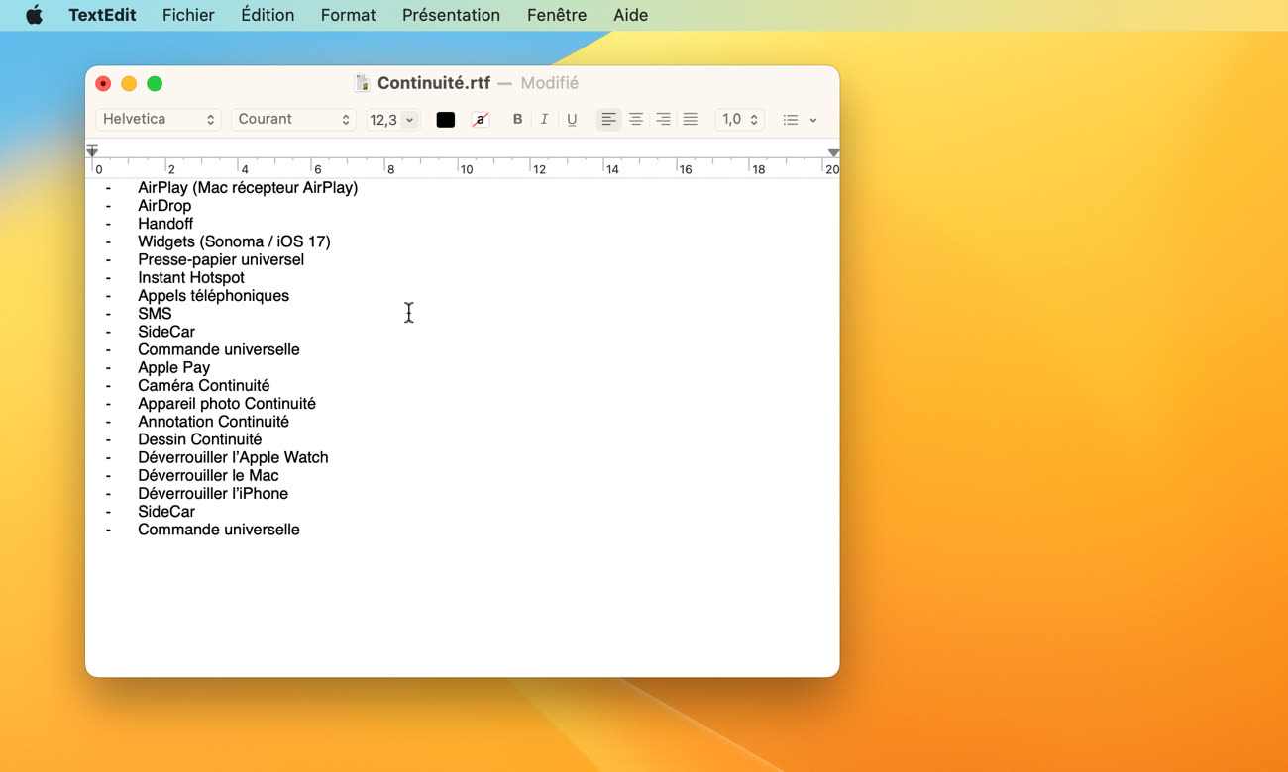Close the Continuité.rtf window
The height and width of the screenshot is (772, 1288).
pyautogui.click(x=103, y=84)
